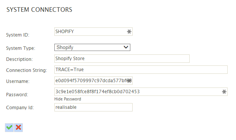Click the System Type label
This screenshot has width=236, height=140.
coord(21,48)
